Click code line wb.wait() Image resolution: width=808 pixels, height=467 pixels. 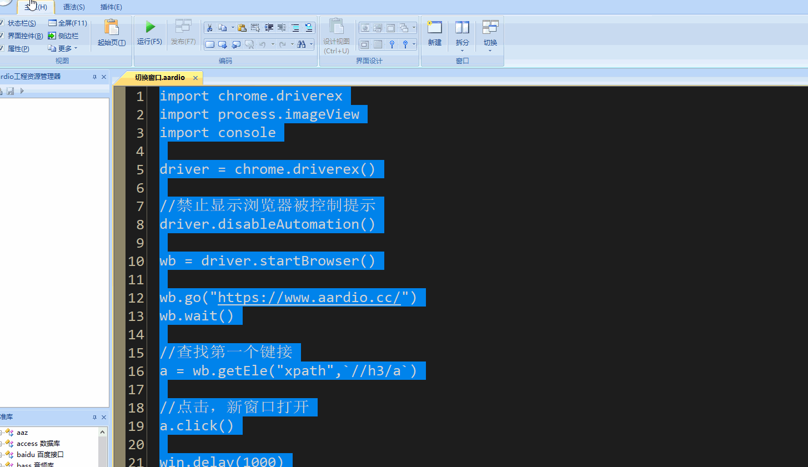(x=197, y=316)
